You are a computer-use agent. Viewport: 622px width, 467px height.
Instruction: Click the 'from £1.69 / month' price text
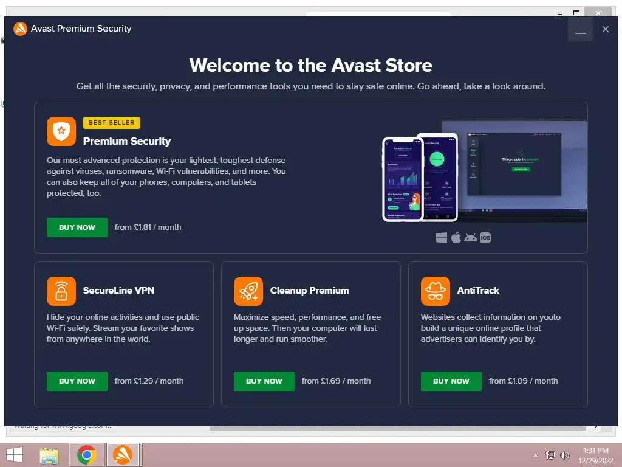337,381
